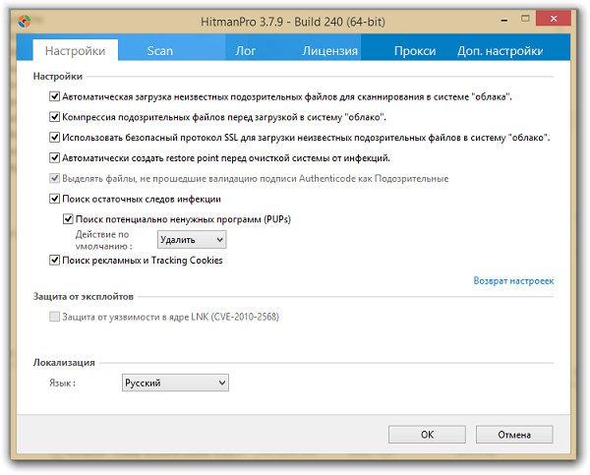The height and width of the screenshot is (475, 590).
Task: Select the Настройки tab
Action: (76, 50)
